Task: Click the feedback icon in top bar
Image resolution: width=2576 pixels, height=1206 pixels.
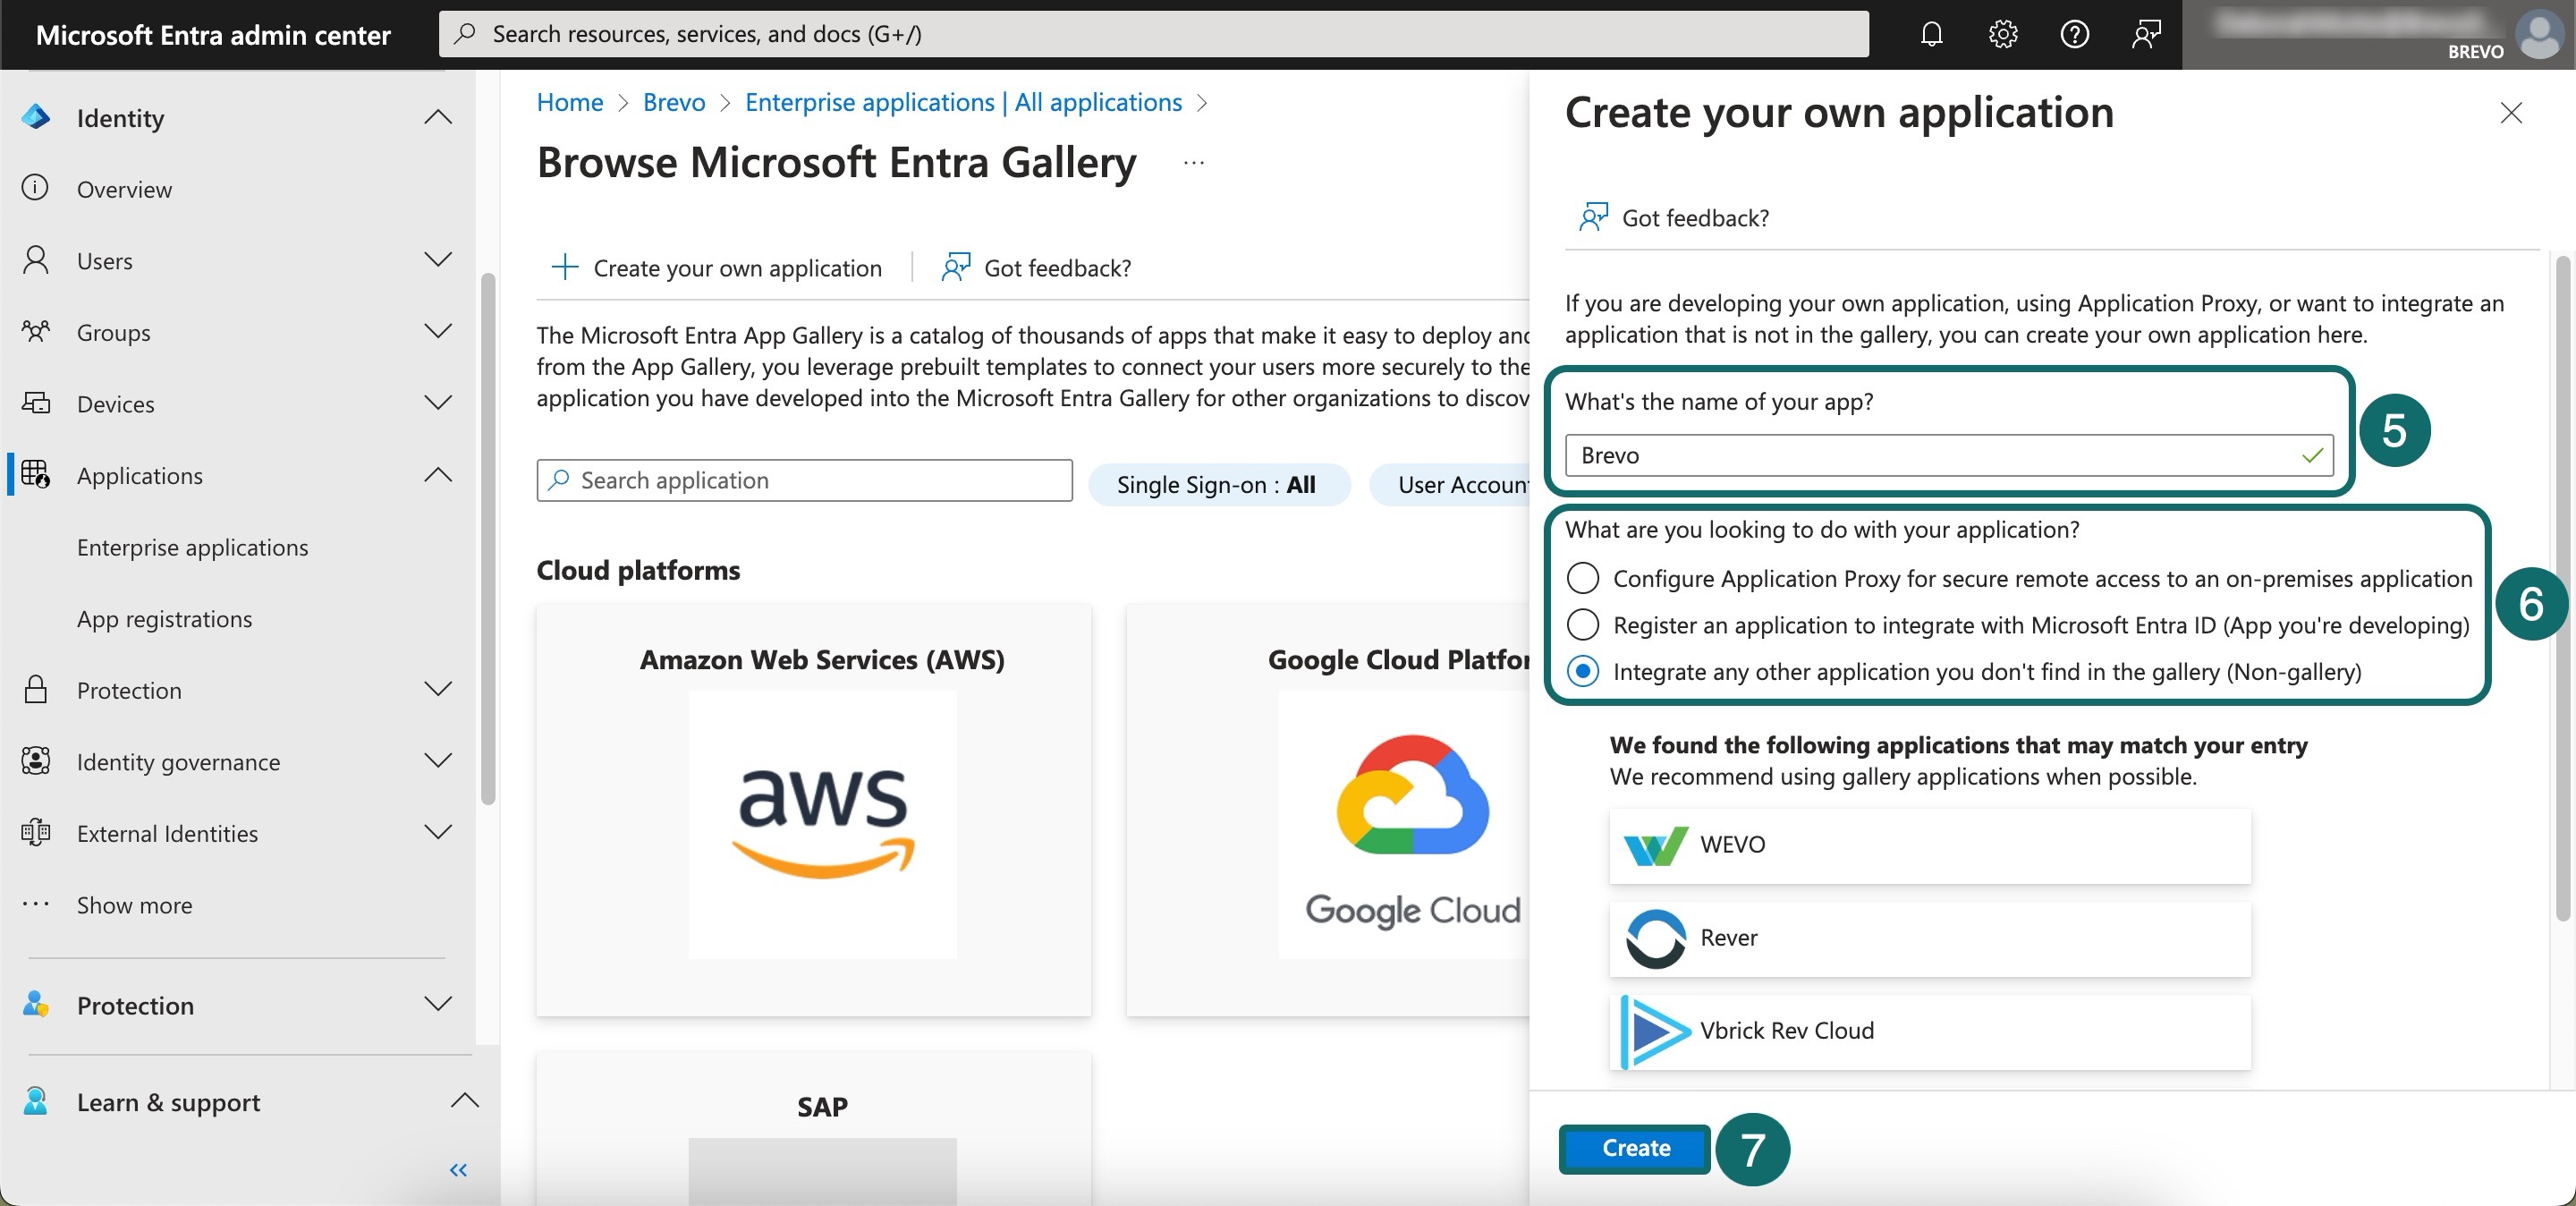Action: tap(2146, 33)
